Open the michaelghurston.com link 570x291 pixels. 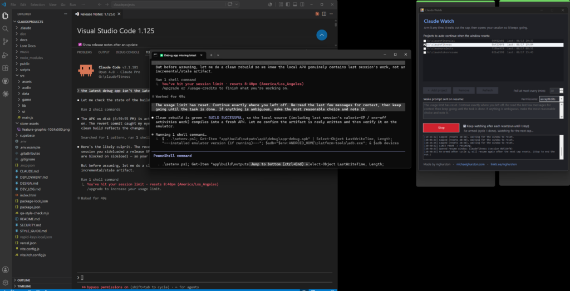click(x=470, y=165)
